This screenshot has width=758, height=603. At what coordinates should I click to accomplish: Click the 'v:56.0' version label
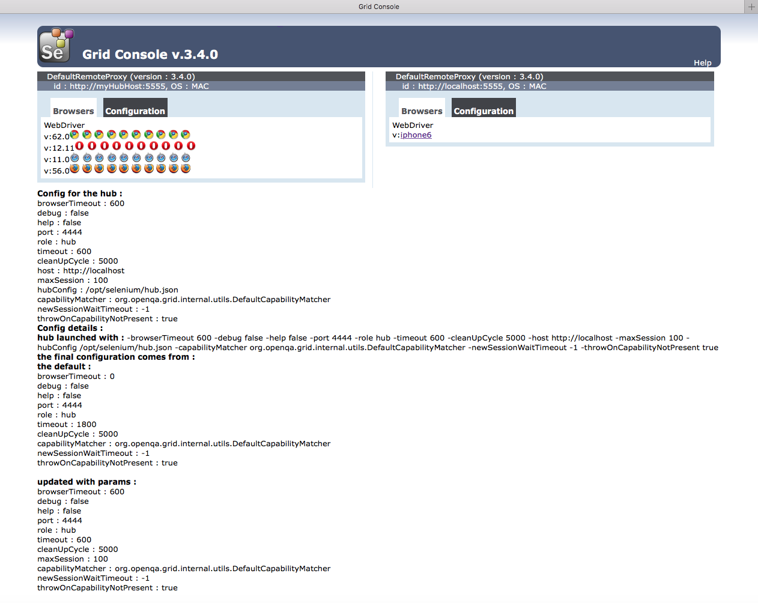[56, 171]
